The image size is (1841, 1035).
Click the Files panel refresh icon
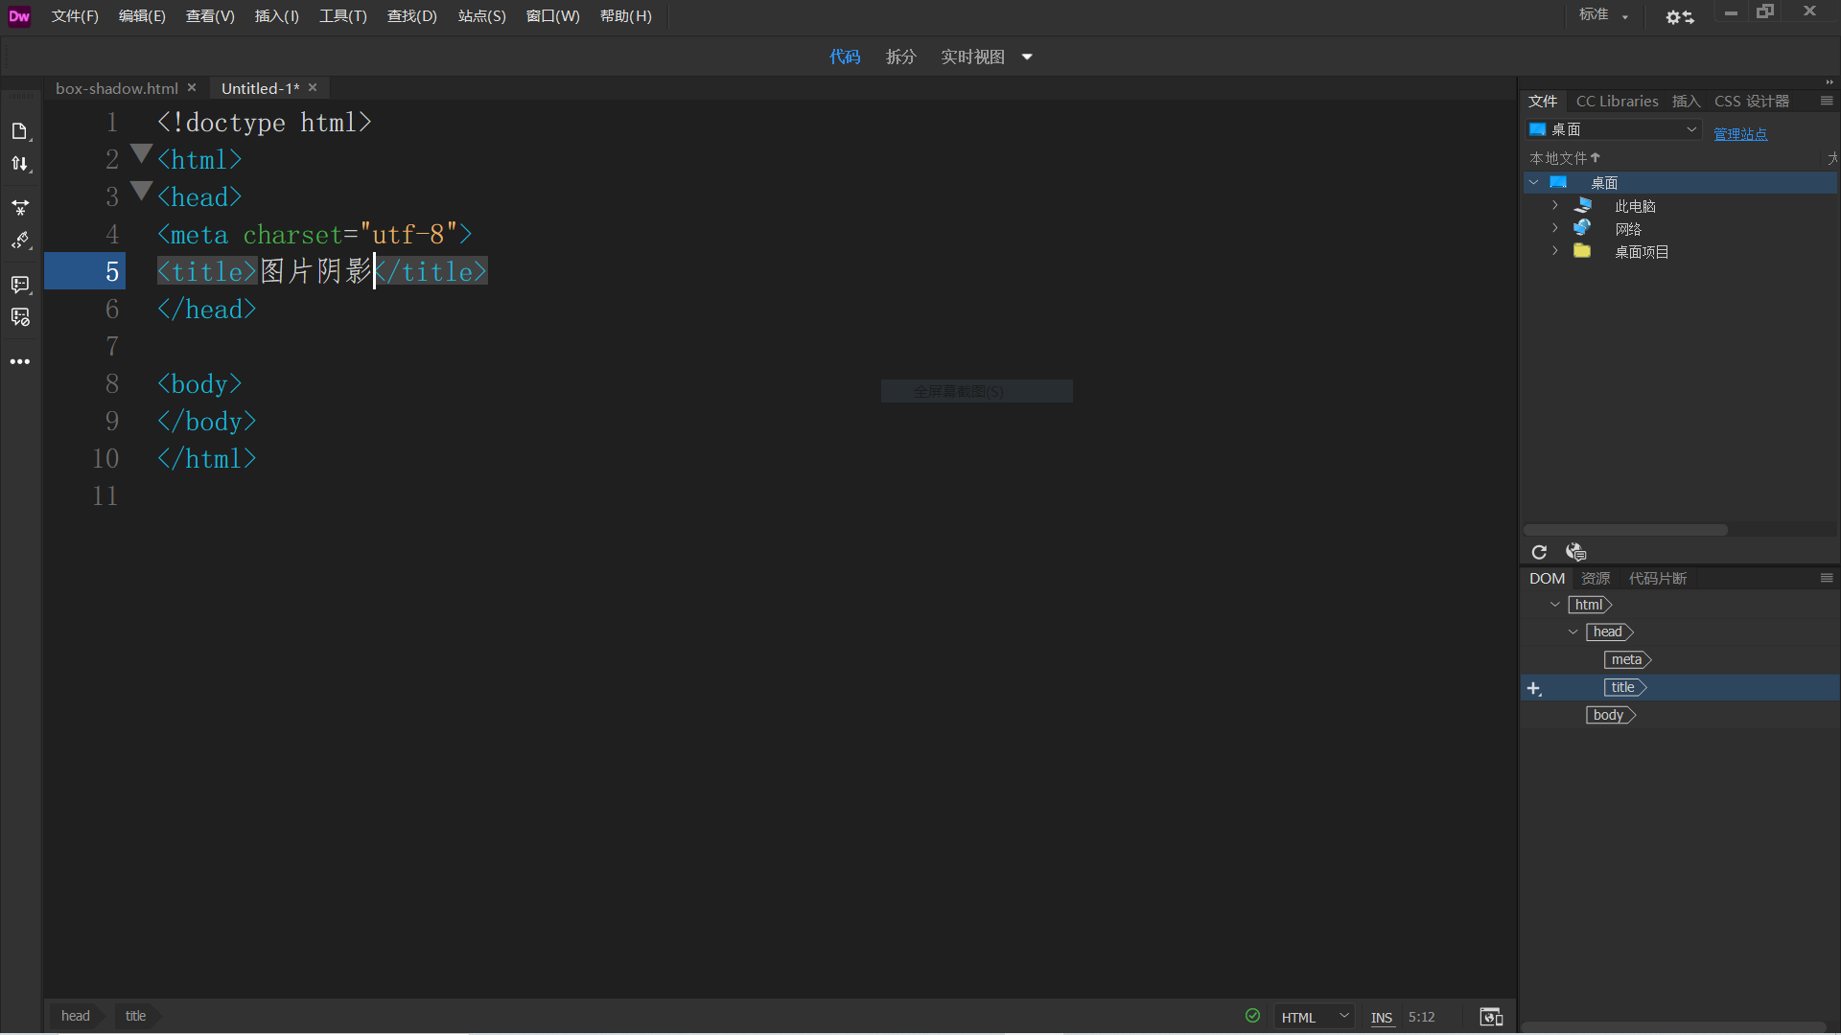1539,552
